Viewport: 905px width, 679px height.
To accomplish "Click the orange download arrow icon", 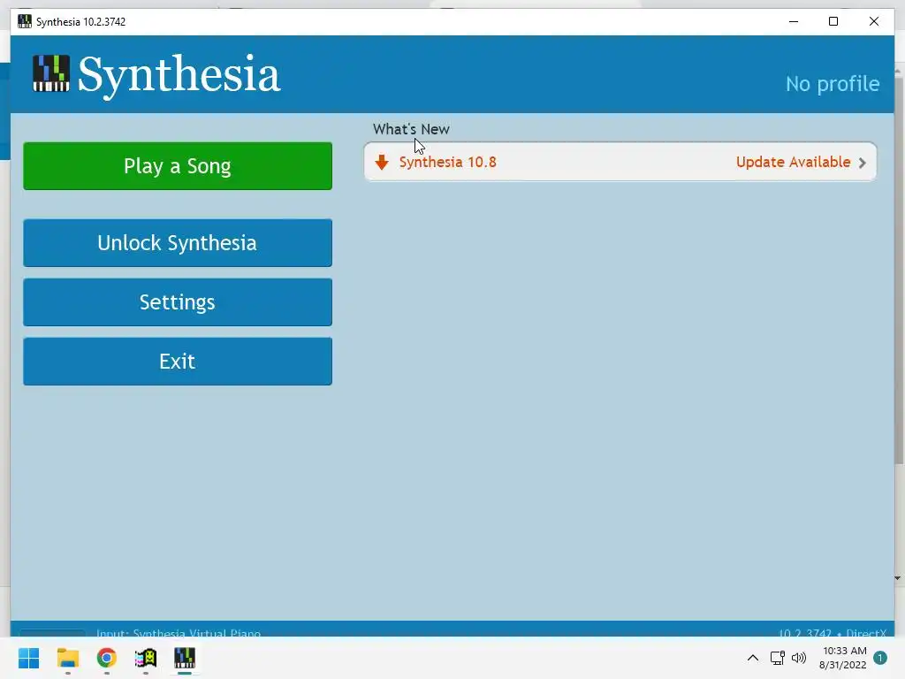I will pyautogui.click(x=382, y=163).
